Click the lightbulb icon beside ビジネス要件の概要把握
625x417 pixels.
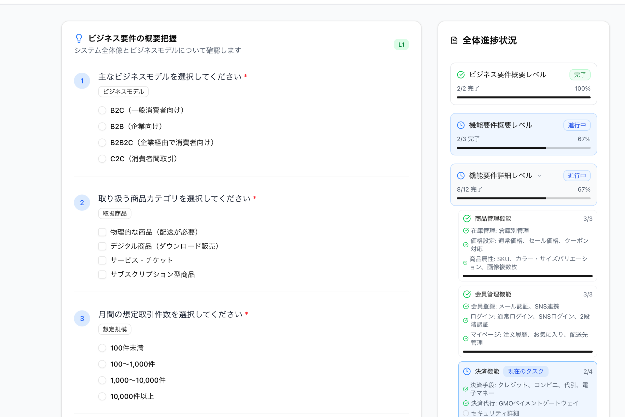pos(78,38)
